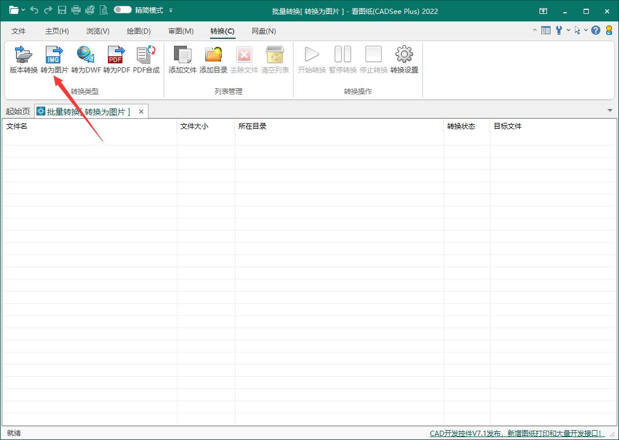
Task: 打开帮助问号图标
Action: tap(595, 31)
